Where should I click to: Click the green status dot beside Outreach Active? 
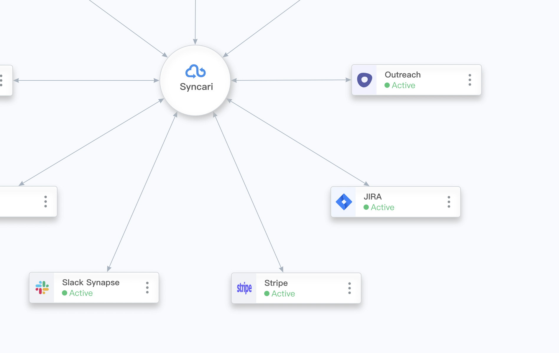point(387,85)
